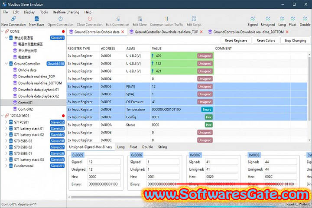The width and height of the screenshot is (312, 208).
Task: Click the Hex format badge for Config
Action: [209, 117]
